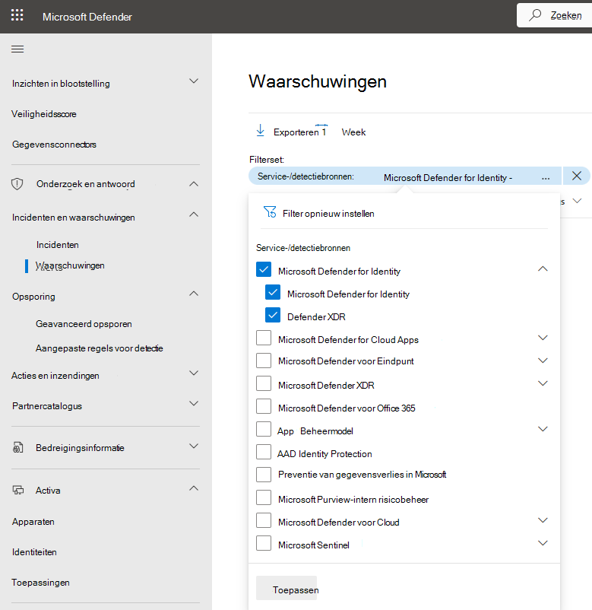Viewport: 592px width, 610px height.
Task: Go to Incidenten in sidebar
Action: tap(58, 245)
